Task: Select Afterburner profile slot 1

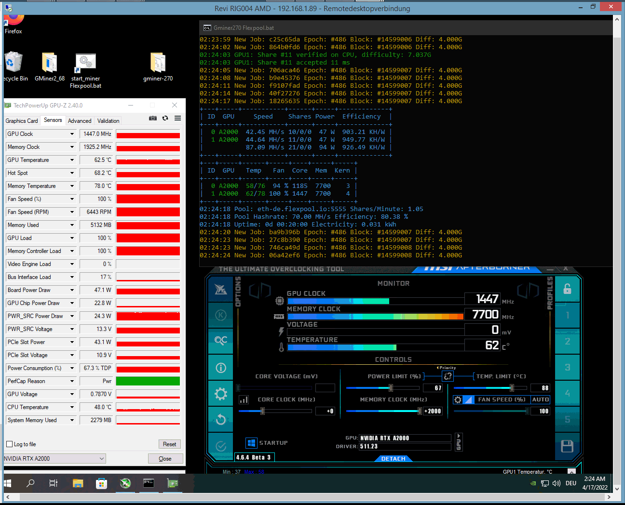Action: coord(567,315)
